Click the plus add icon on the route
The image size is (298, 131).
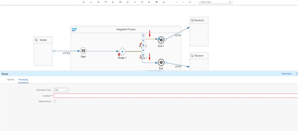point(143,50)
